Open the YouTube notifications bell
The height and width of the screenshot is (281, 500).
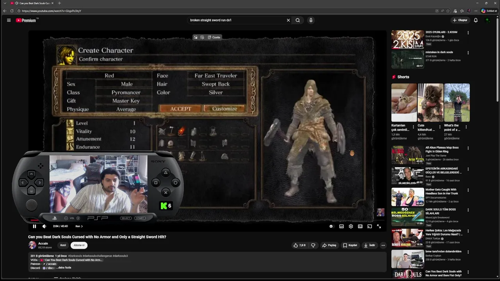476,20
